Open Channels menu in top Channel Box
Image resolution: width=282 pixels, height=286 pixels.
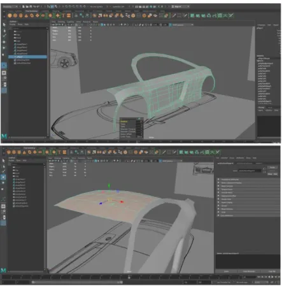click(262, 25)
